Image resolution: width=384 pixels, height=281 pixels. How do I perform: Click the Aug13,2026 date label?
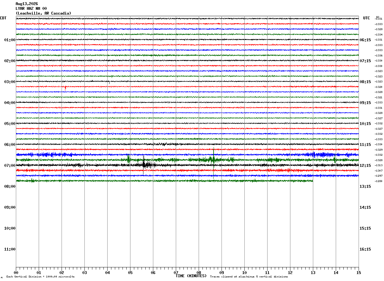tap(27, 4)
